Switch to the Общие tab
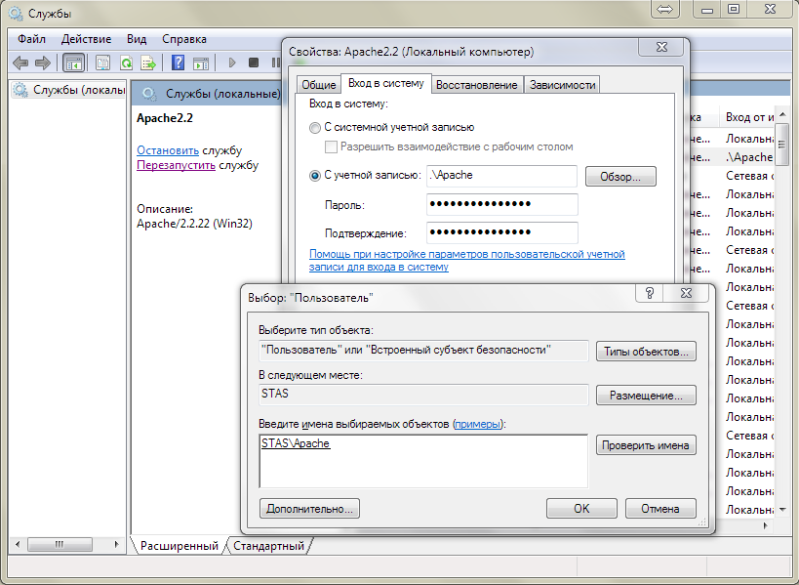Viewport: 799px width, 585px height. click(x=318, y=85)
